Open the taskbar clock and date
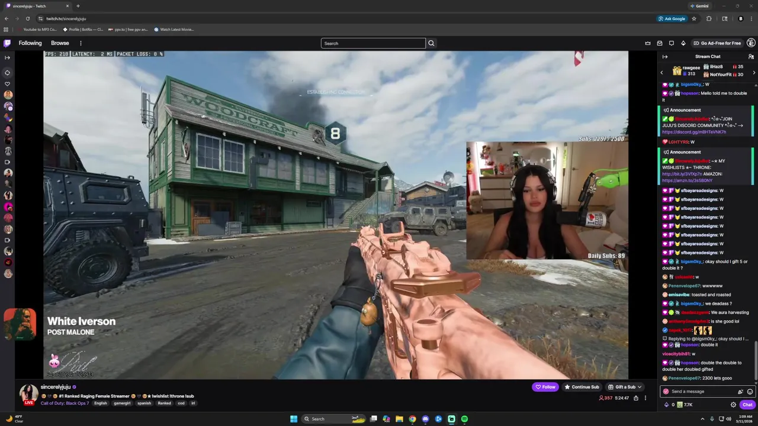 point(743,419)
